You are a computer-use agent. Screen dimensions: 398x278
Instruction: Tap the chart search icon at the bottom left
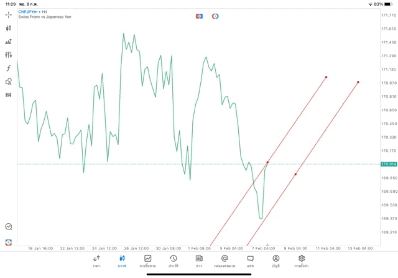9,227
